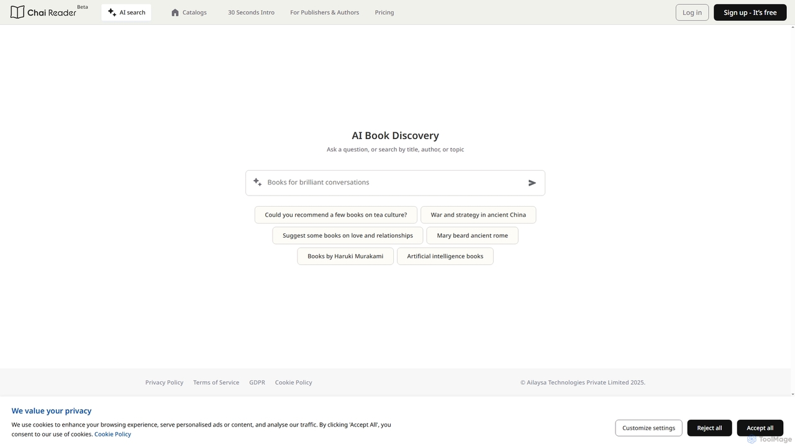Open the Privacy Policy footer link
The width and height of the screenshot is (795, 447).
pos(164,382)
